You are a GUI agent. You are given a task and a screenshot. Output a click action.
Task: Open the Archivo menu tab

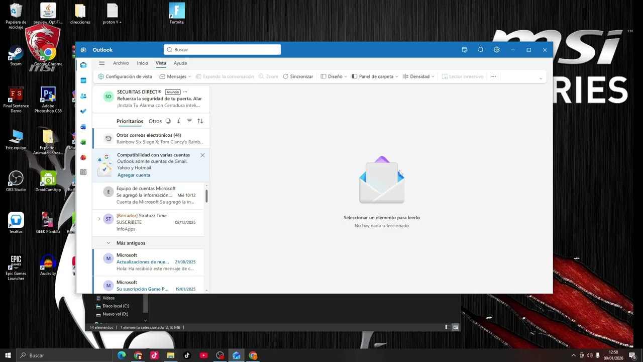[x=121, y=63]
